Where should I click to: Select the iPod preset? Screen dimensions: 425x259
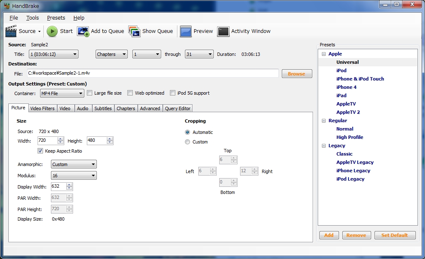point(341,70)
